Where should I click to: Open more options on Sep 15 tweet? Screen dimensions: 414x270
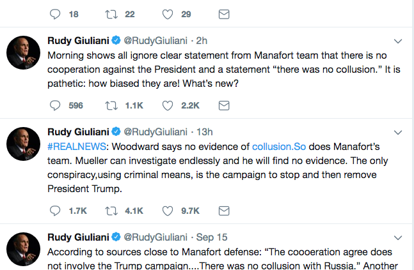(398, 237)
